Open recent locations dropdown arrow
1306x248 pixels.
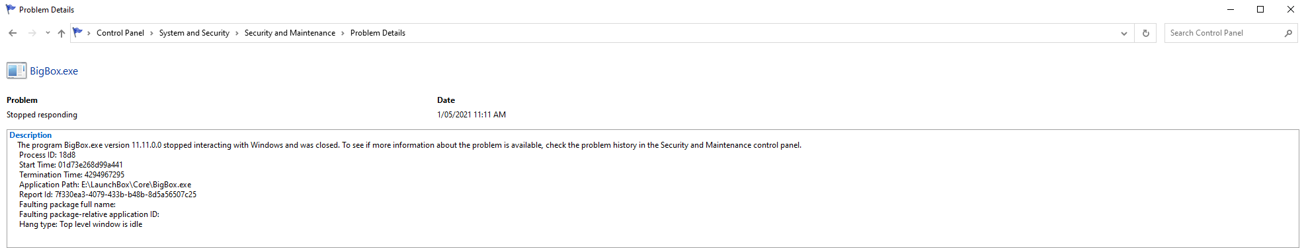click(x=48, y=33)
